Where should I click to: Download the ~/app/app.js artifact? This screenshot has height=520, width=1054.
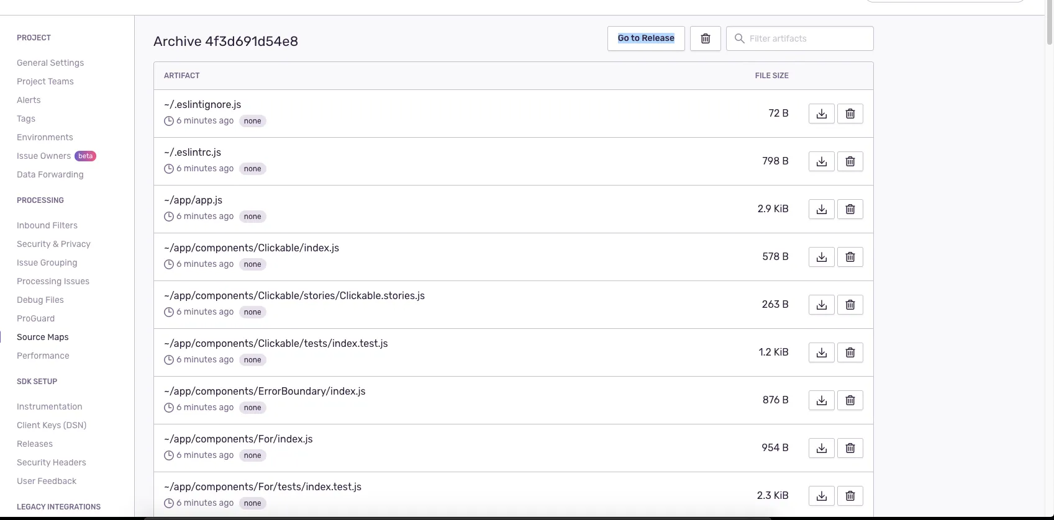[x=822, y=209]
